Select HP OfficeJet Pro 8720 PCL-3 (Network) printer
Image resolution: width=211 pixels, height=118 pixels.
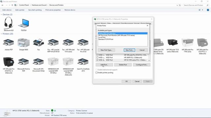(x=202, y=46)
